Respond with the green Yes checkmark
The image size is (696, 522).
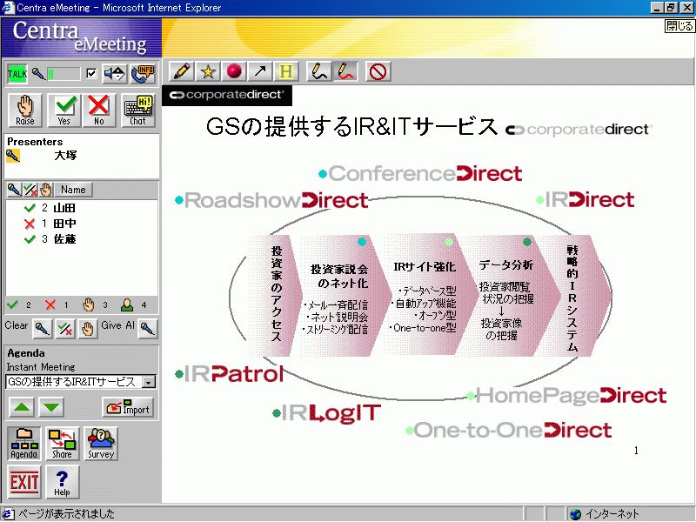(64, 110)
